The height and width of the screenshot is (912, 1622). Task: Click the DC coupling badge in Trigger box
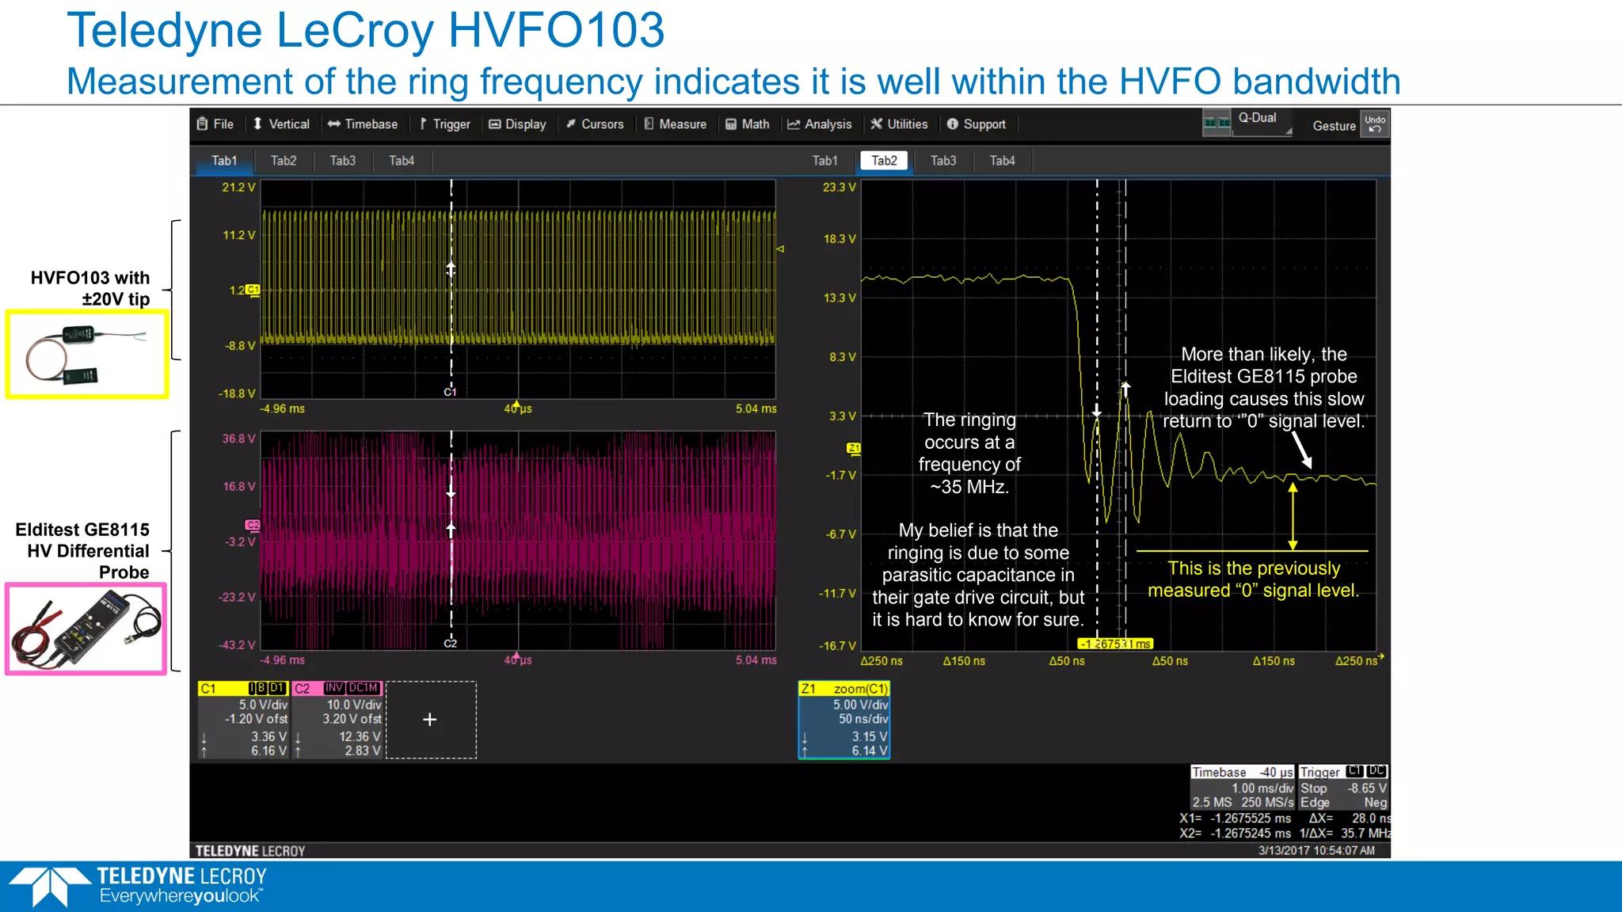pos(1377,771)
